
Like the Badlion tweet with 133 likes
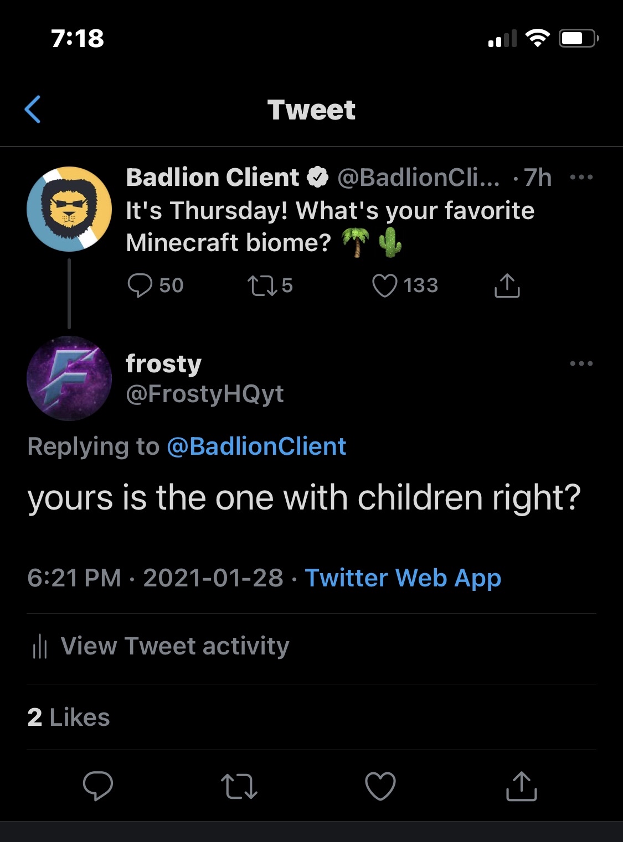405,285
